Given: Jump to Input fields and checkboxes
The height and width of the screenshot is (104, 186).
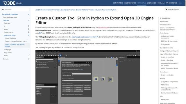Looking at the screenshot, I should (169, 54).
